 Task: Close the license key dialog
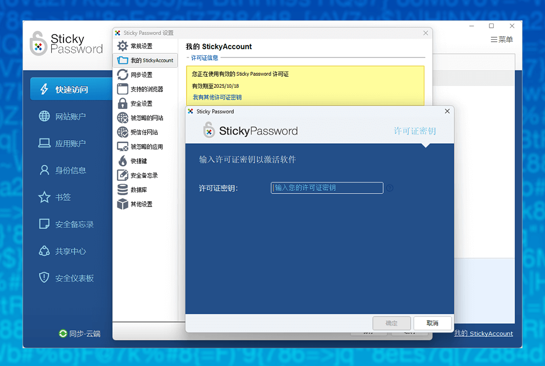coord(448,111)
